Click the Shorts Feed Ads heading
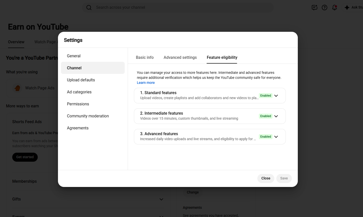Screen dimensions: 363x217 27,122
